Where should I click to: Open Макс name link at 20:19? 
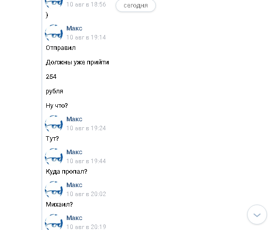coord(74,218)
